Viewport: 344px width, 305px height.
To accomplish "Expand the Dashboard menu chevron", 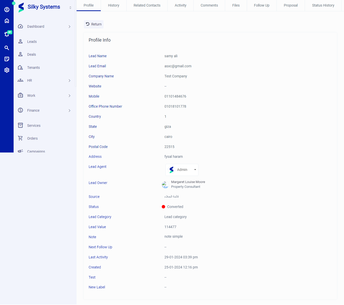I will (x=70, y=27).
